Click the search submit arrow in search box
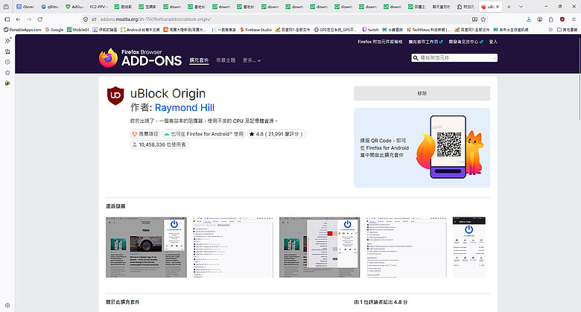Viewport: 581px width, 312px height. click(x=493, y=58)
